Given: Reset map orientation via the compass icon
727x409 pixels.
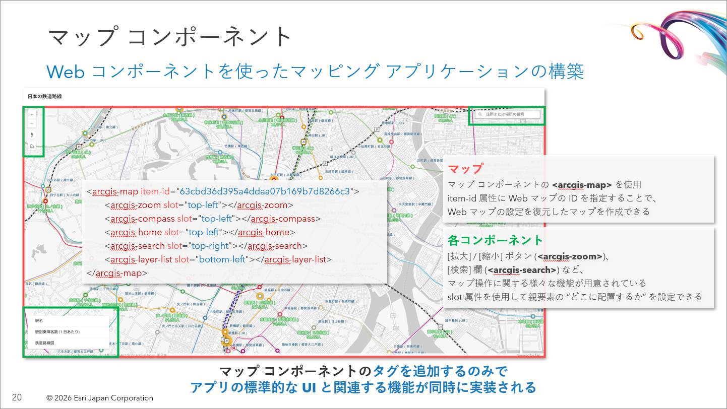Looking at the screenshot, I should click(x=32, y=135).
